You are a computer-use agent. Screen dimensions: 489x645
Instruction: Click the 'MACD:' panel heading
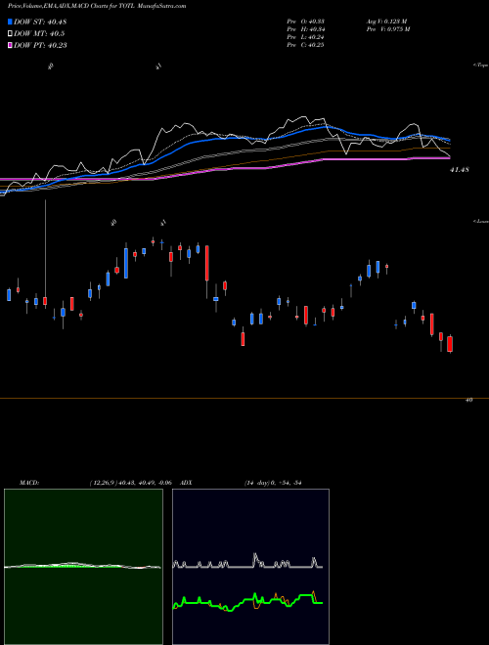[29, 483]
